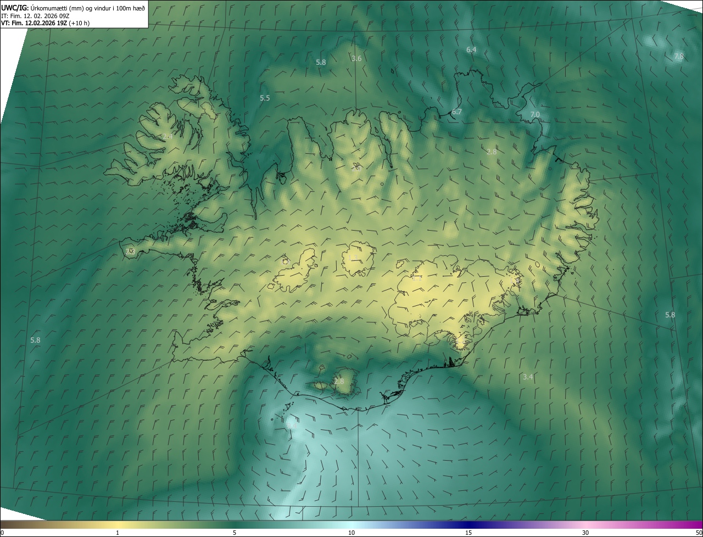Click the 5.5 value label
703x537 pixels.
[x=265, y=98]
